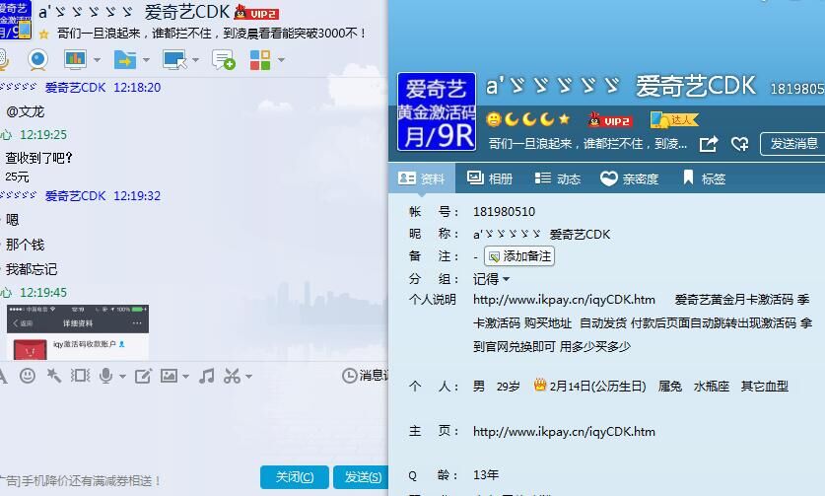The image size is (825, 496).
Task: Click the music note icon
Action: point(206,376)
